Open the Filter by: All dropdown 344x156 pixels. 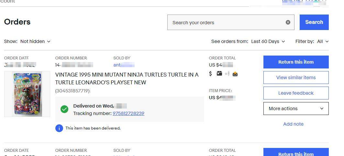(x=323, y=41)
